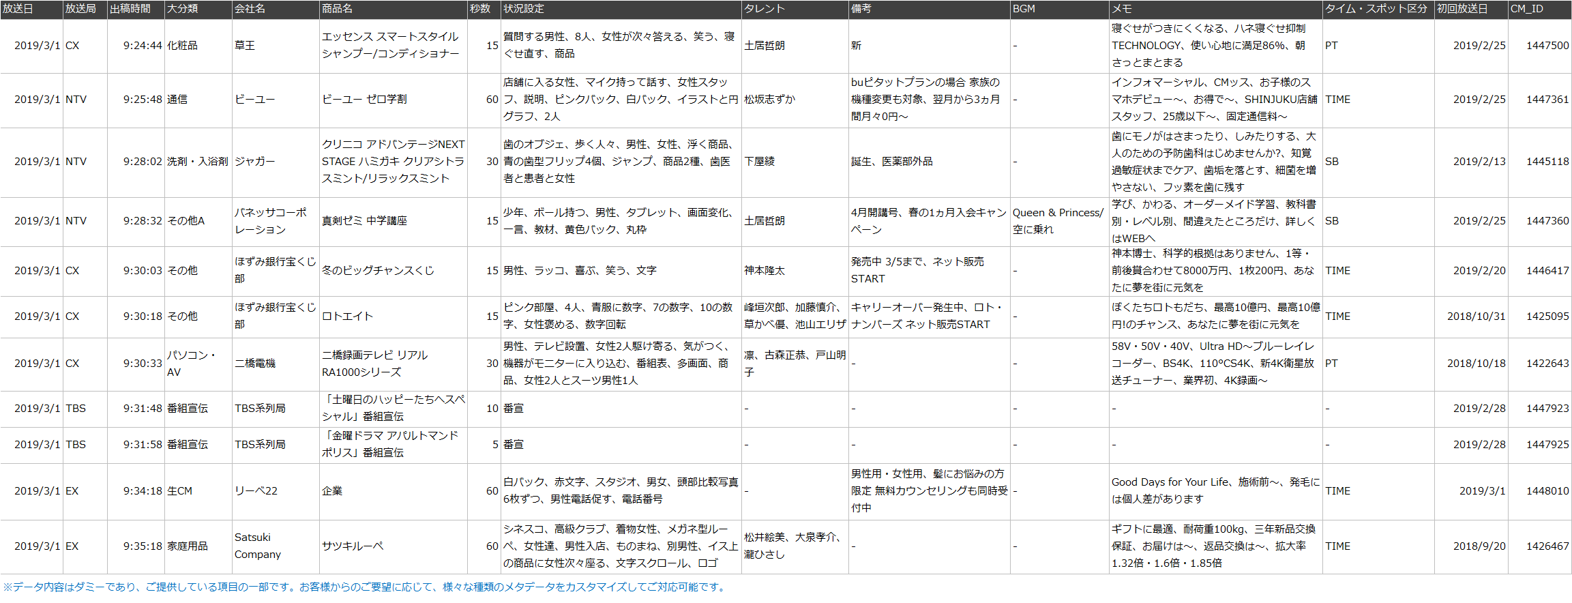Select the 商品名 column header
Image resolution: width=1572 pixels, height=603 pixels.
[x=338, y=9]
